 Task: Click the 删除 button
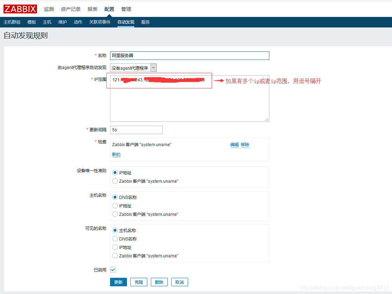click(x=159, y=282)
